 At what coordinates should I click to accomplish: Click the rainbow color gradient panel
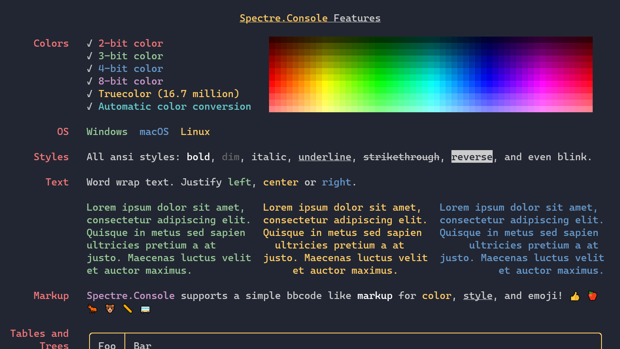coord(431,74)
